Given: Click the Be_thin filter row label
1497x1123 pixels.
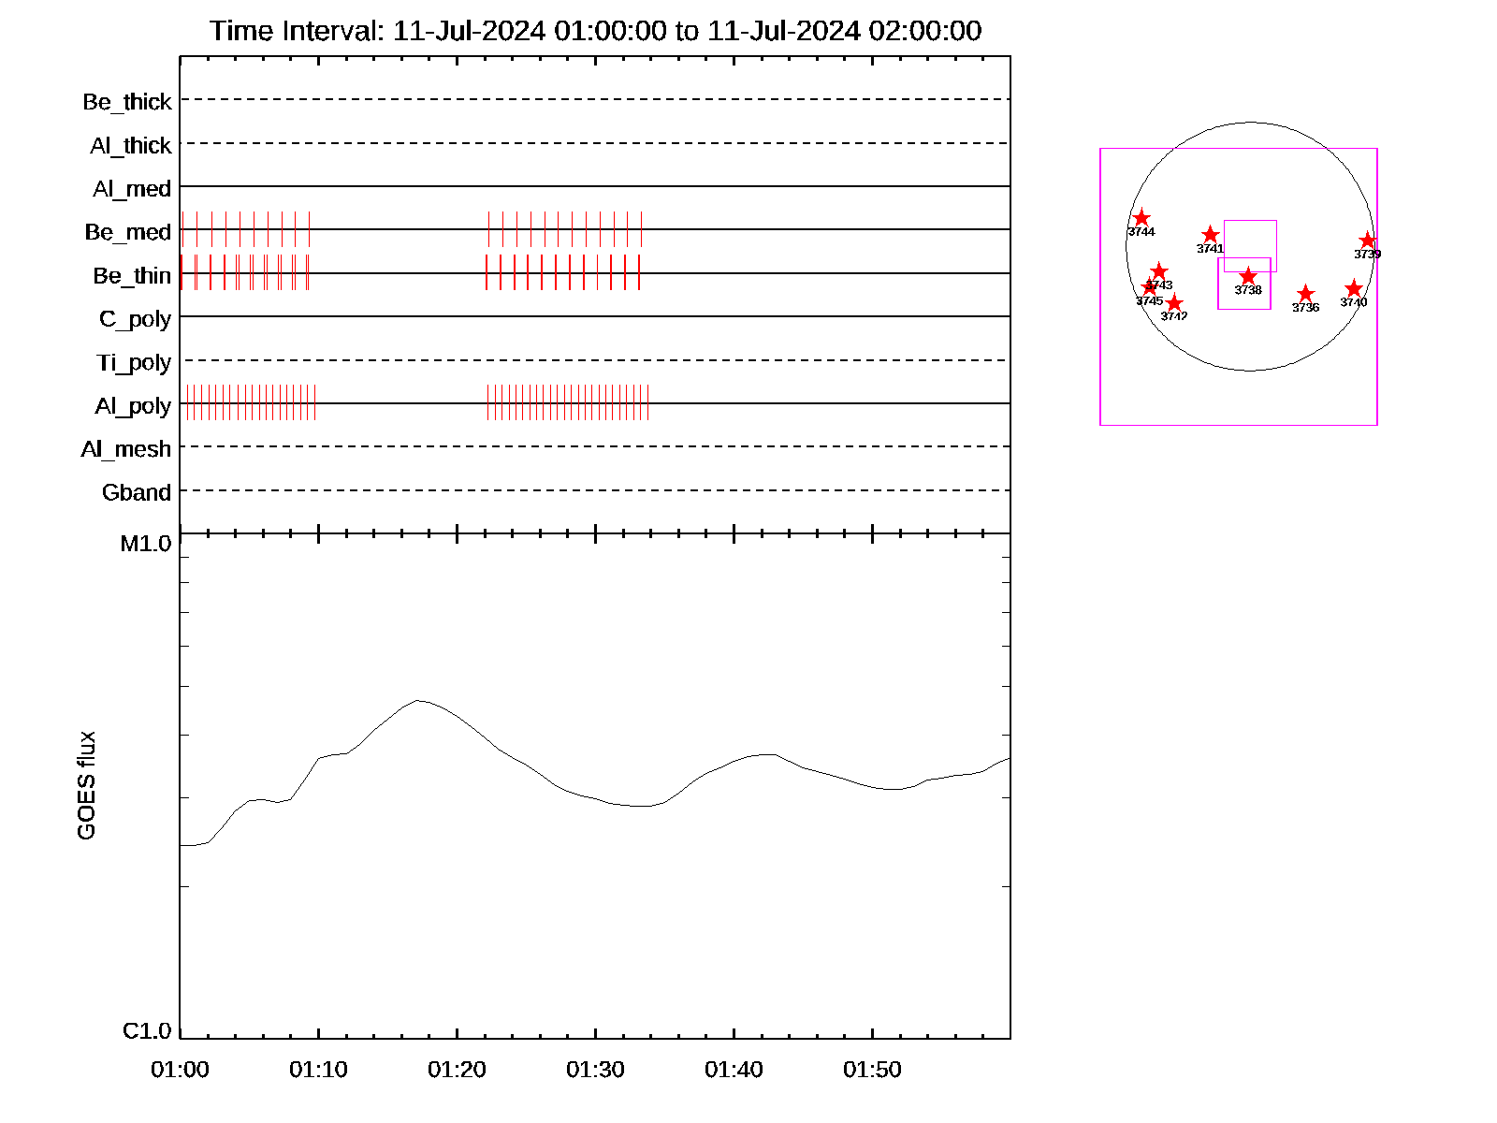Looking at the screenshot, I should tap(132, 276).
